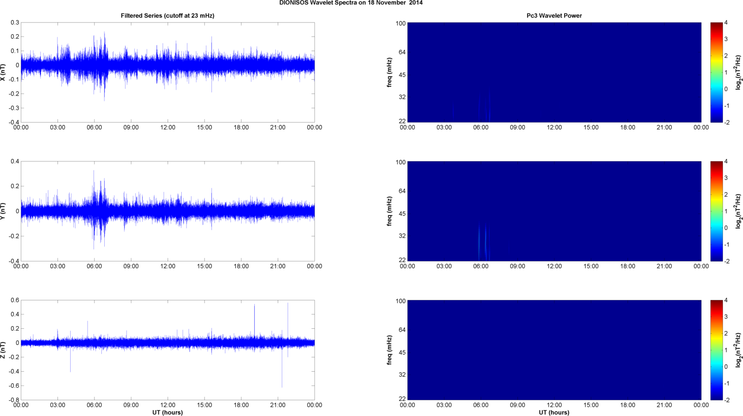Click 'freq (mHz)' label of the Z wavelet plot
Viewport: 743px width, 416px height.
tap(390, 350)
